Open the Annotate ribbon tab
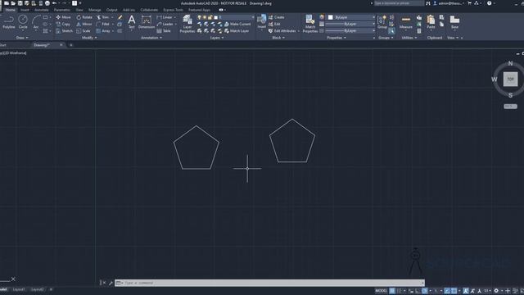Image resolution: width=524 pixels, height=295 pixels. (42, 10)
